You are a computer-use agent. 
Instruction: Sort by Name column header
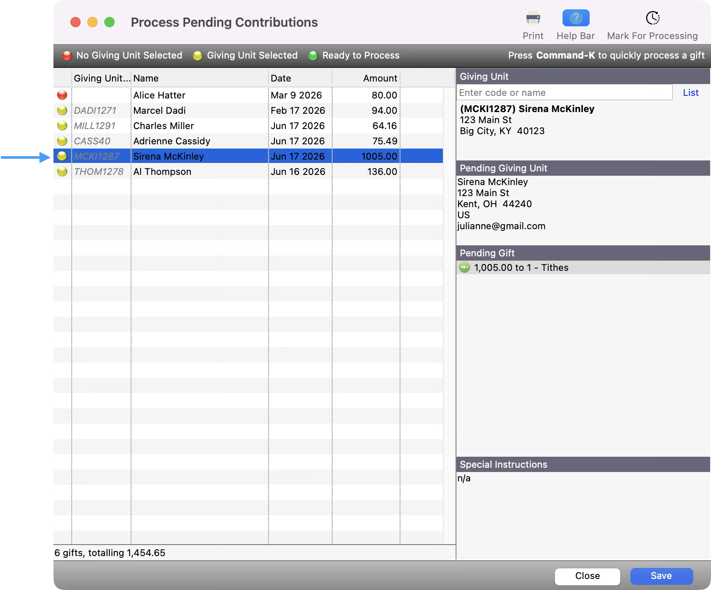[199, 78]
